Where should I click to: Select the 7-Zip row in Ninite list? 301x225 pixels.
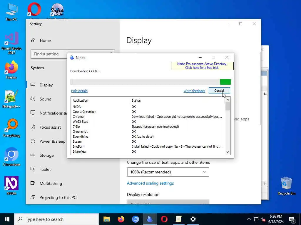click(148, 127)
